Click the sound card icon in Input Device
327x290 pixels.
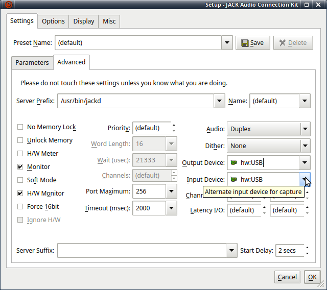(x=234, y=179)
